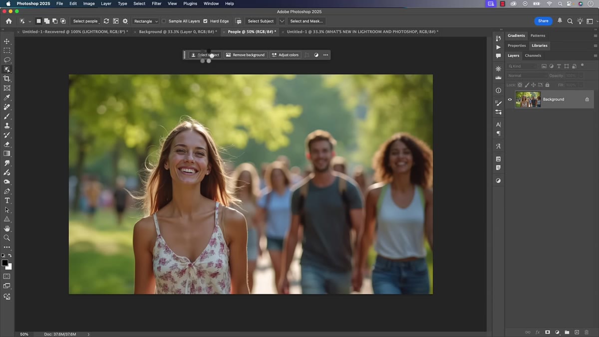The image size is (599, 337).
Task: Click the Home icon in options bar
Action: 8,21
